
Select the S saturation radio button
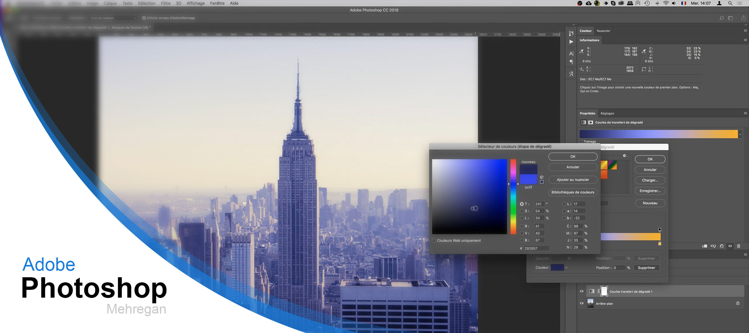[522, 211]
